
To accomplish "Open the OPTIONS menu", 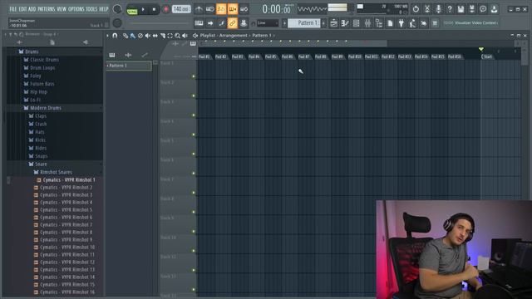I will coord(76,9).
